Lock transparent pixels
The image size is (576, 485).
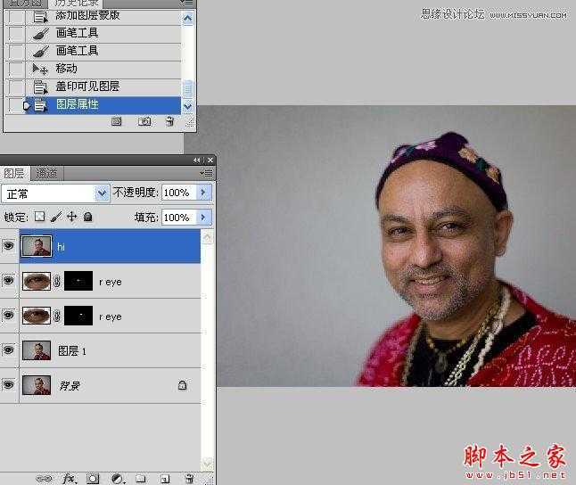point(39,217)
